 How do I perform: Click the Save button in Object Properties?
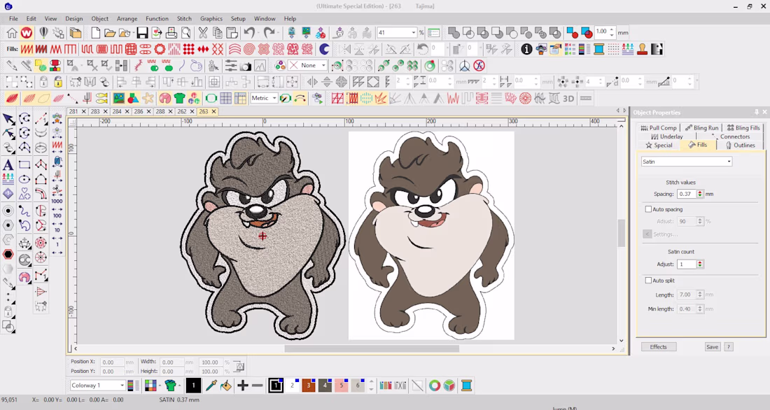click(x=712, y=346)
